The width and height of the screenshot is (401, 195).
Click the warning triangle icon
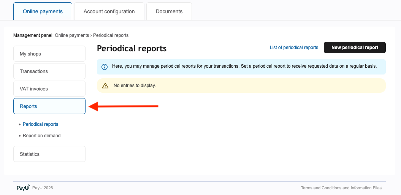point(105,86)
